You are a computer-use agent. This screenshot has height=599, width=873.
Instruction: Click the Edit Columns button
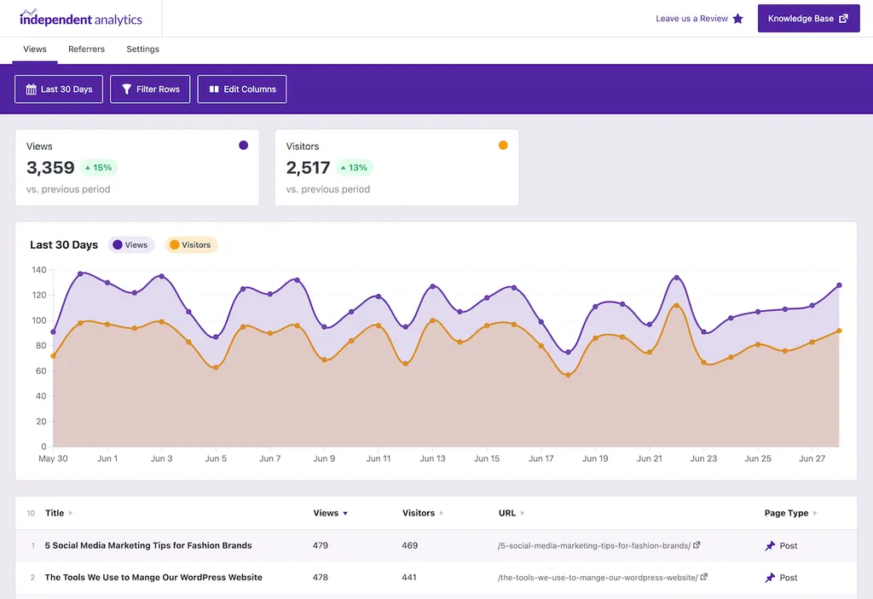(x=241, y=89)
